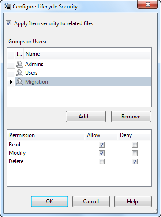Click the I... column header
The height and width of the screenshot is (217, 161).
click(x=19, y=54)
